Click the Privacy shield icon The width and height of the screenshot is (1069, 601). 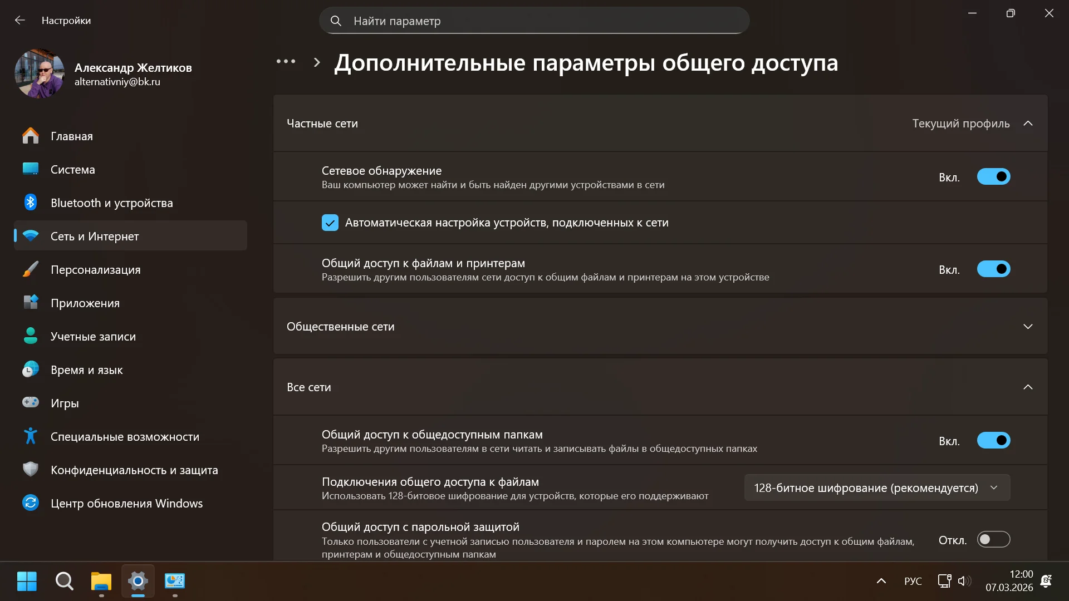[31, 470]
